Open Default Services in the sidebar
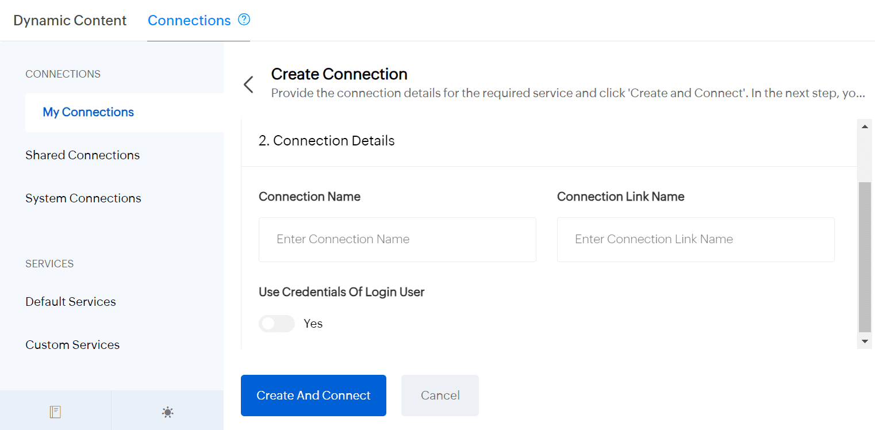This screenshot has height=430, width=875. click(x=70, y=302)
